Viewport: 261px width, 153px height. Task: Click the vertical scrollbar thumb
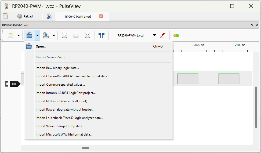tap(256, 107)
